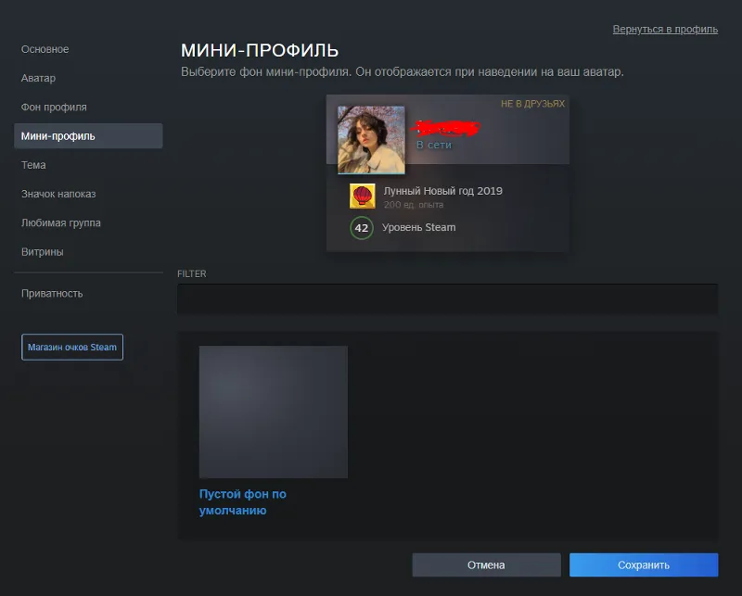Open the Фон профиля section
The image size is (742, 596).
[x=54, y=107]
